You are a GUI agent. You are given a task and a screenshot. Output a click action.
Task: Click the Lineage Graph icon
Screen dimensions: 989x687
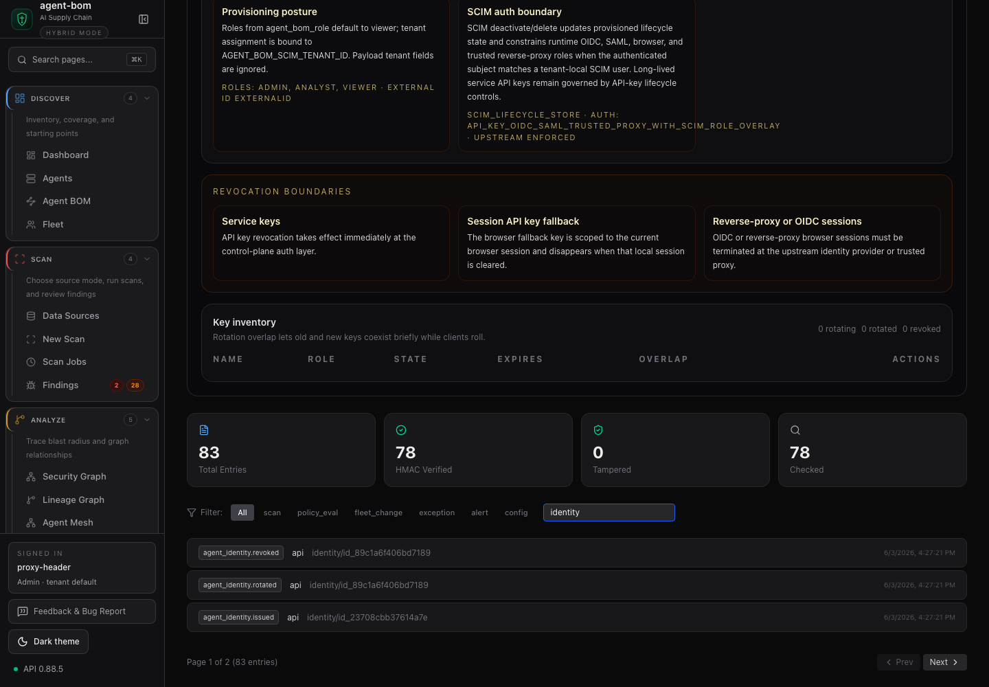coord(31,500)
